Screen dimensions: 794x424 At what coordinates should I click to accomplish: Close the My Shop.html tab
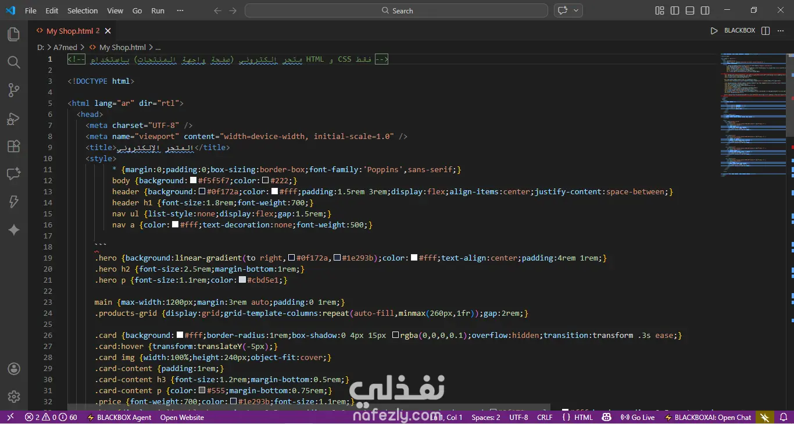pos(108,31)
